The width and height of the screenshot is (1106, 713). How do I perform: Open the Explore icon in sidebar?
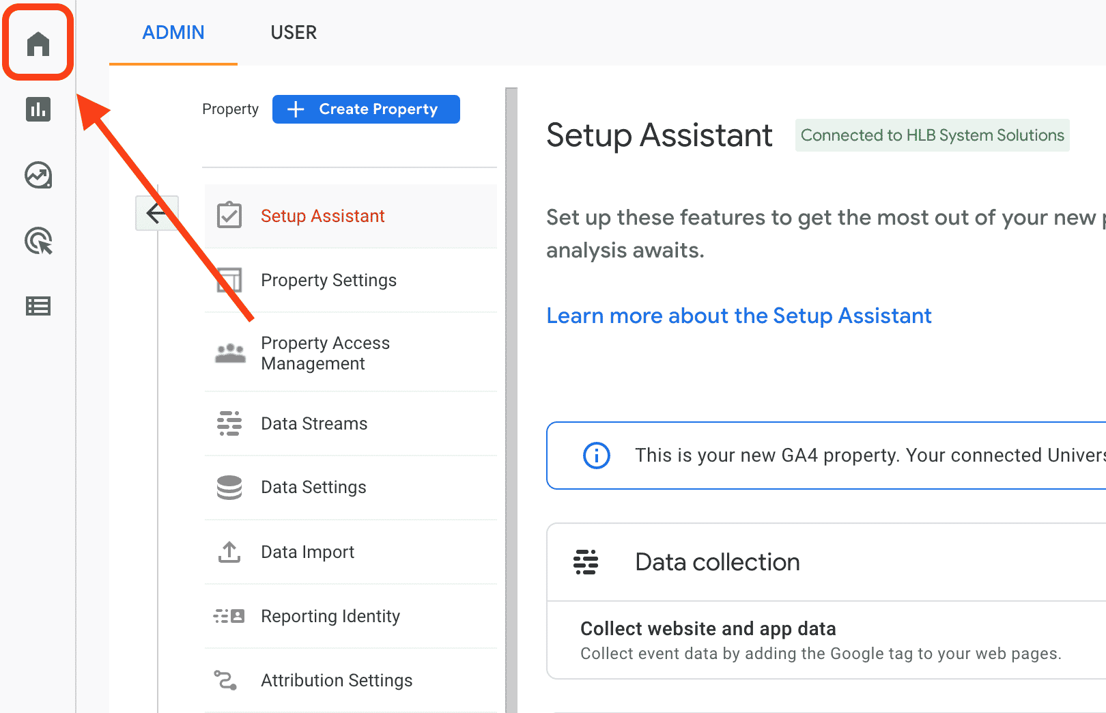tap(38, 175)
